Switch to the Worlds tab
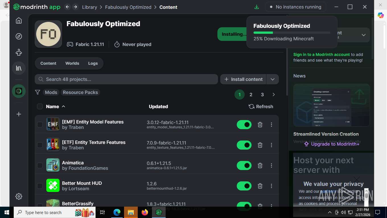The width and height of the screenshot is (387, 218). click(72, 63)
